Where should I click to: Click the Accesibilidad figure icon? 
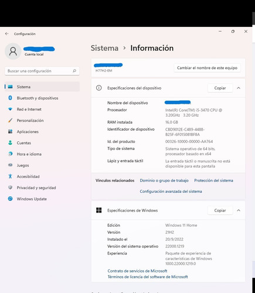point(11,176)
